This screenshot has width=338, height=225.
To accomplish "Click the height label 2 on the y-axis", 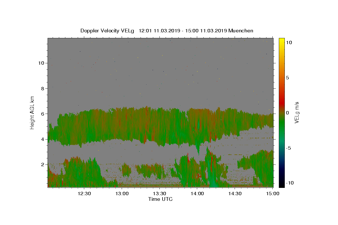I will pos(43,165).
